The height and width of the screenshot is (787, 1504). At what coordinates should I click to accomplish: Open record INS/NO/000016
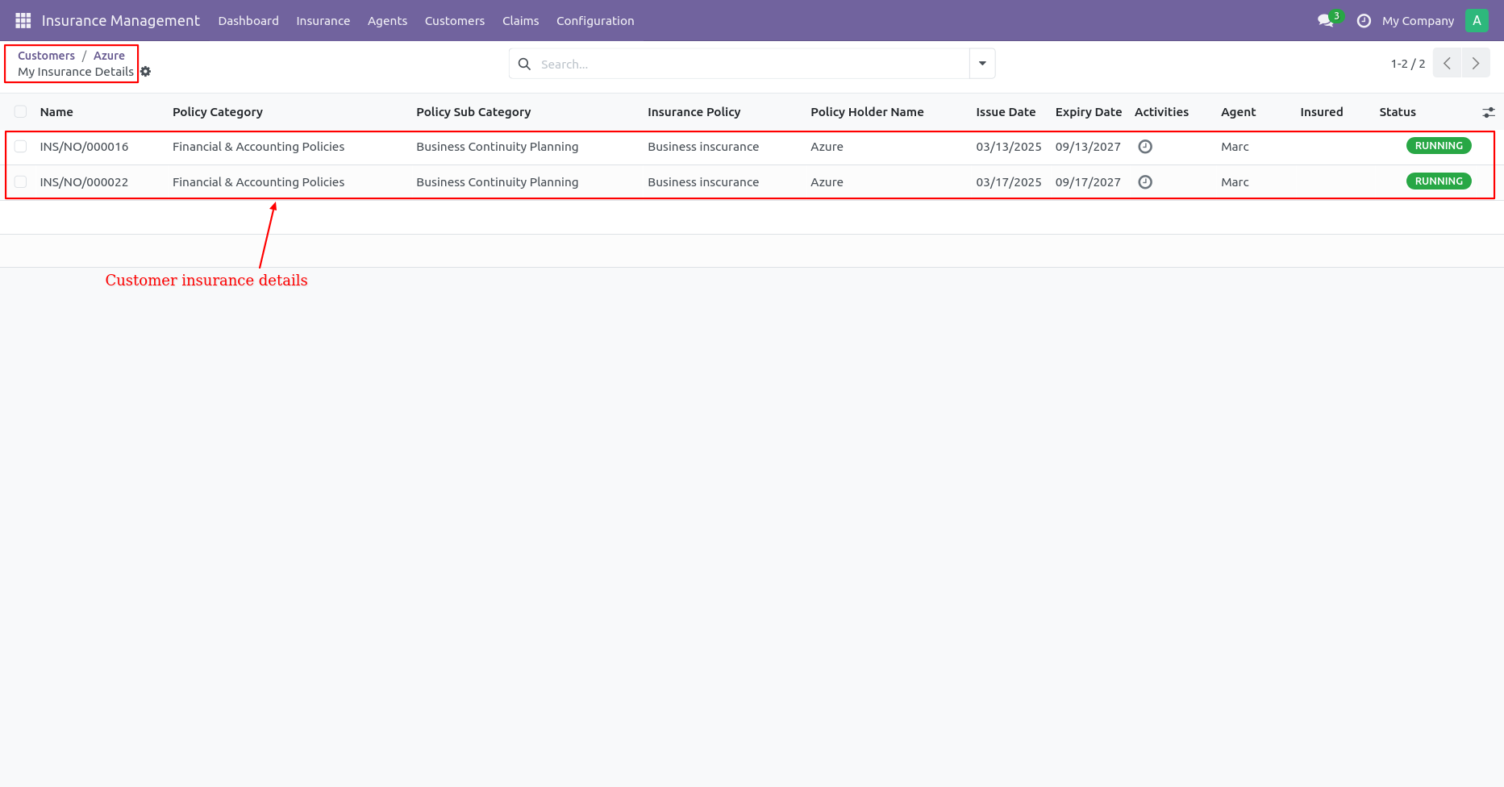[85, 147]
